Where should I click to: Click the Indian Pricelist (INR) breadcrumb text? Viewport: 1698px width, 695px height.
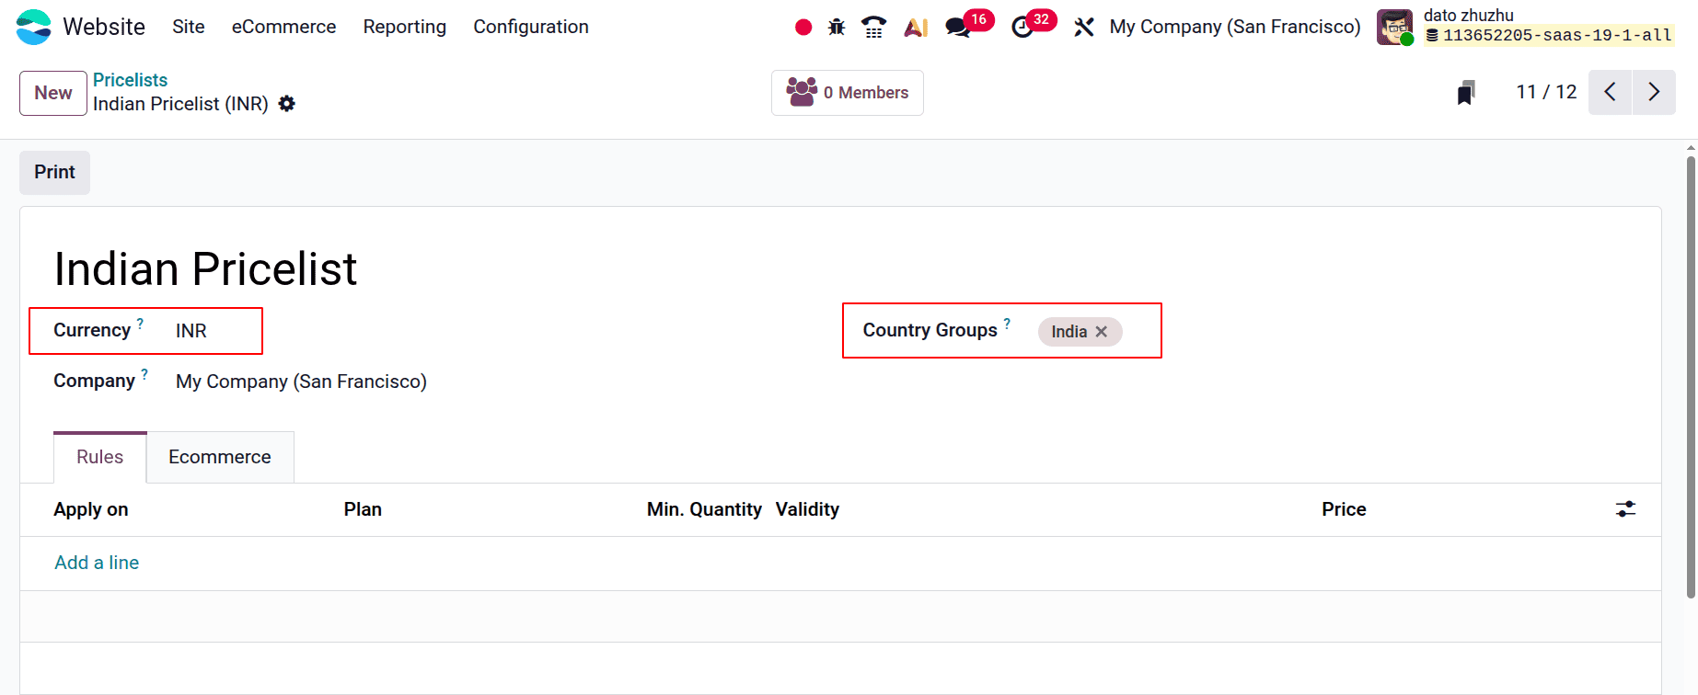[180, 104]
